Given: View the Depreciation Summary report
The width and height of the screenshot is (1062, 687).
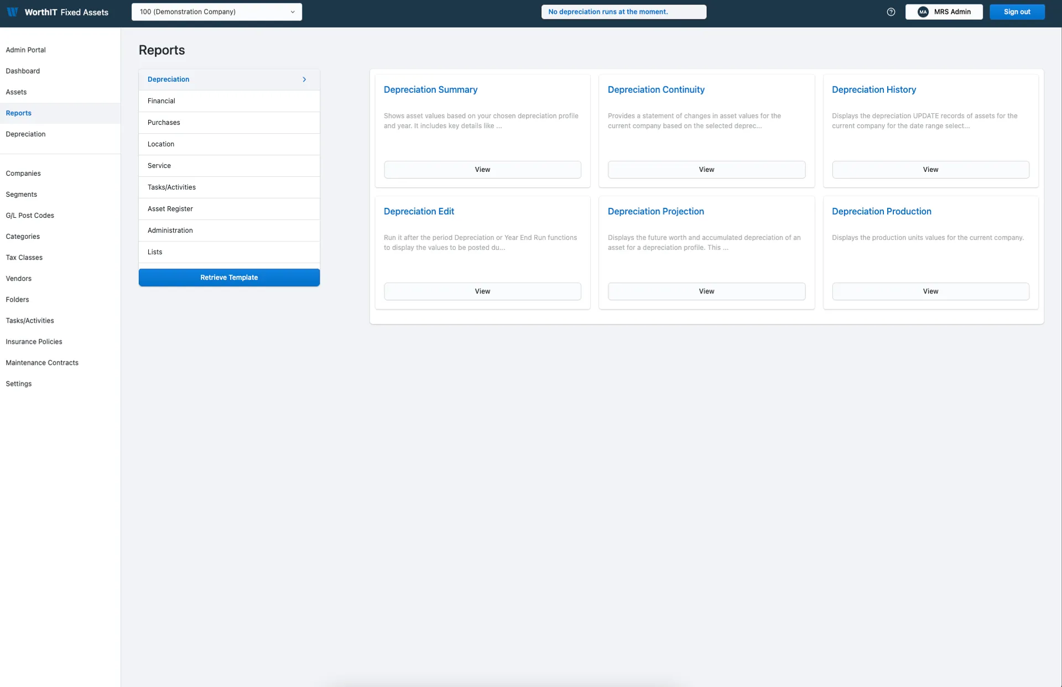Looking at the screenshot, I should 482,169.
